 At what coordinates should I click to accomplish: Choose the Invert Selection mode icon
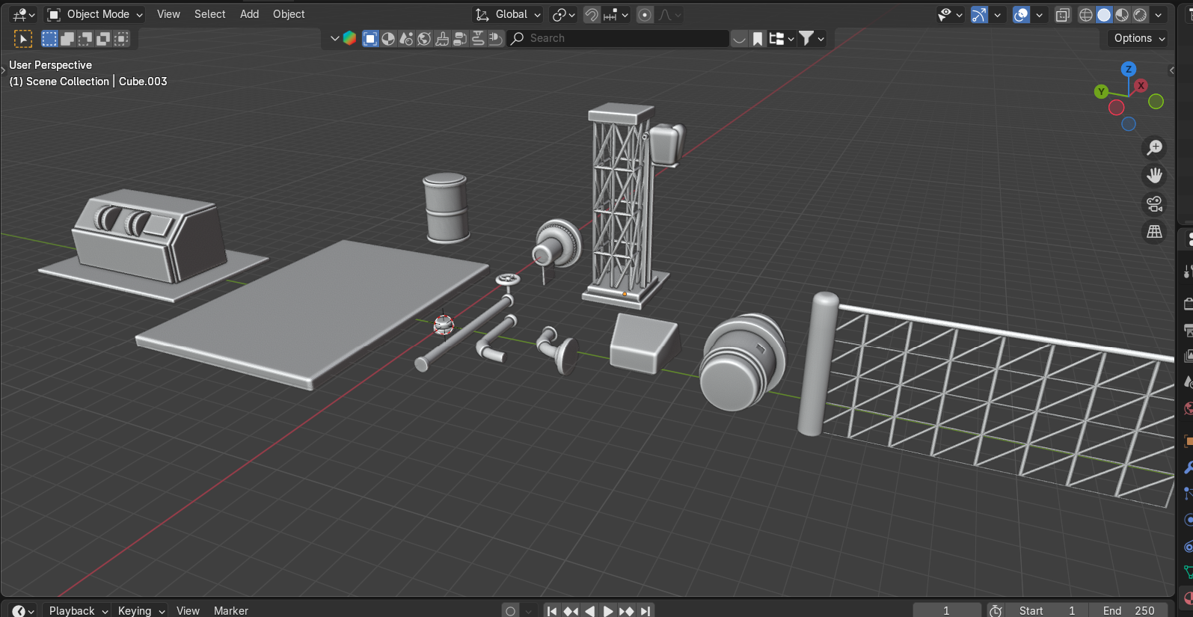pos(103,39)
